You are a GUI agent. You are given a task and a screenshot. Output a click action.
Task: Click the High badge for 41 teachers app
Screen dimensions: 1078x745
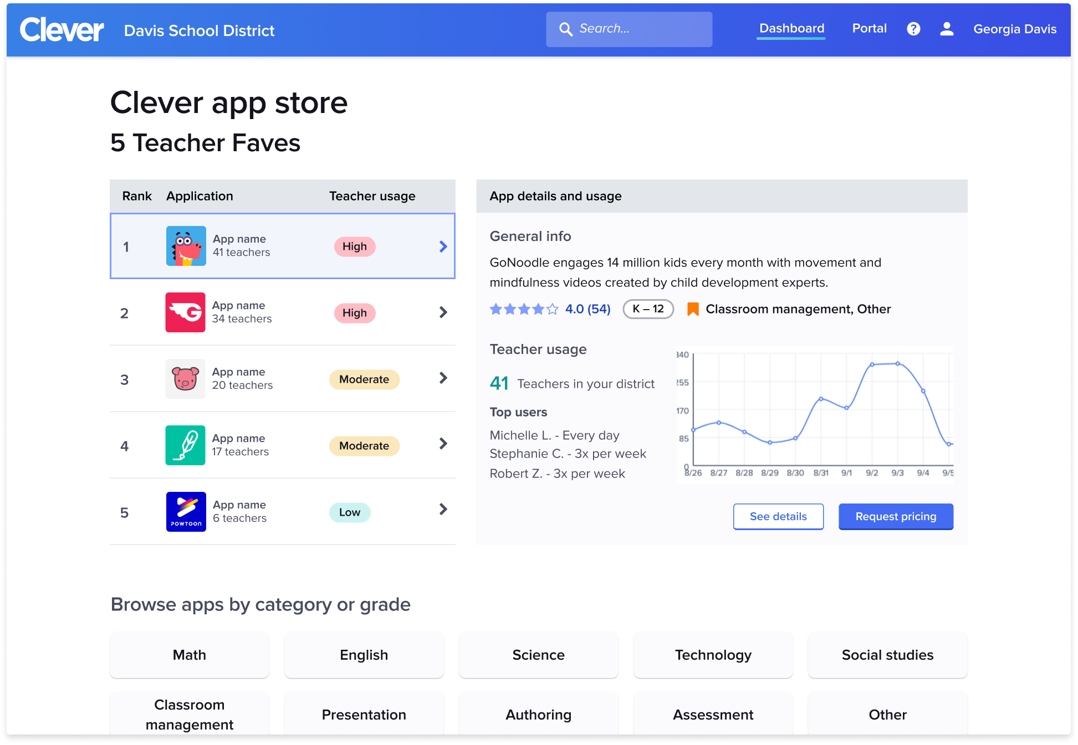coord(355,246)
